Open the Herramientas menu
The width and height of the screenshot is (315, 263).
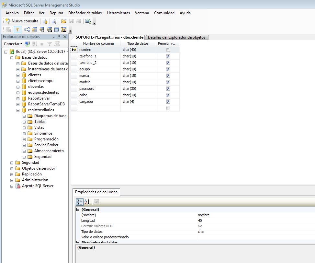[x=118, y=13]
